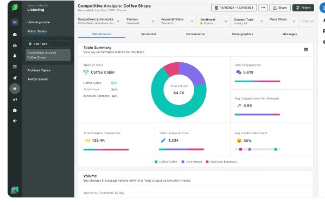Viewport: 325px width, 205px height.
Task: Open the 12/1/2021 – 12/31/2021 date picker
Action: tap(234, 8)
